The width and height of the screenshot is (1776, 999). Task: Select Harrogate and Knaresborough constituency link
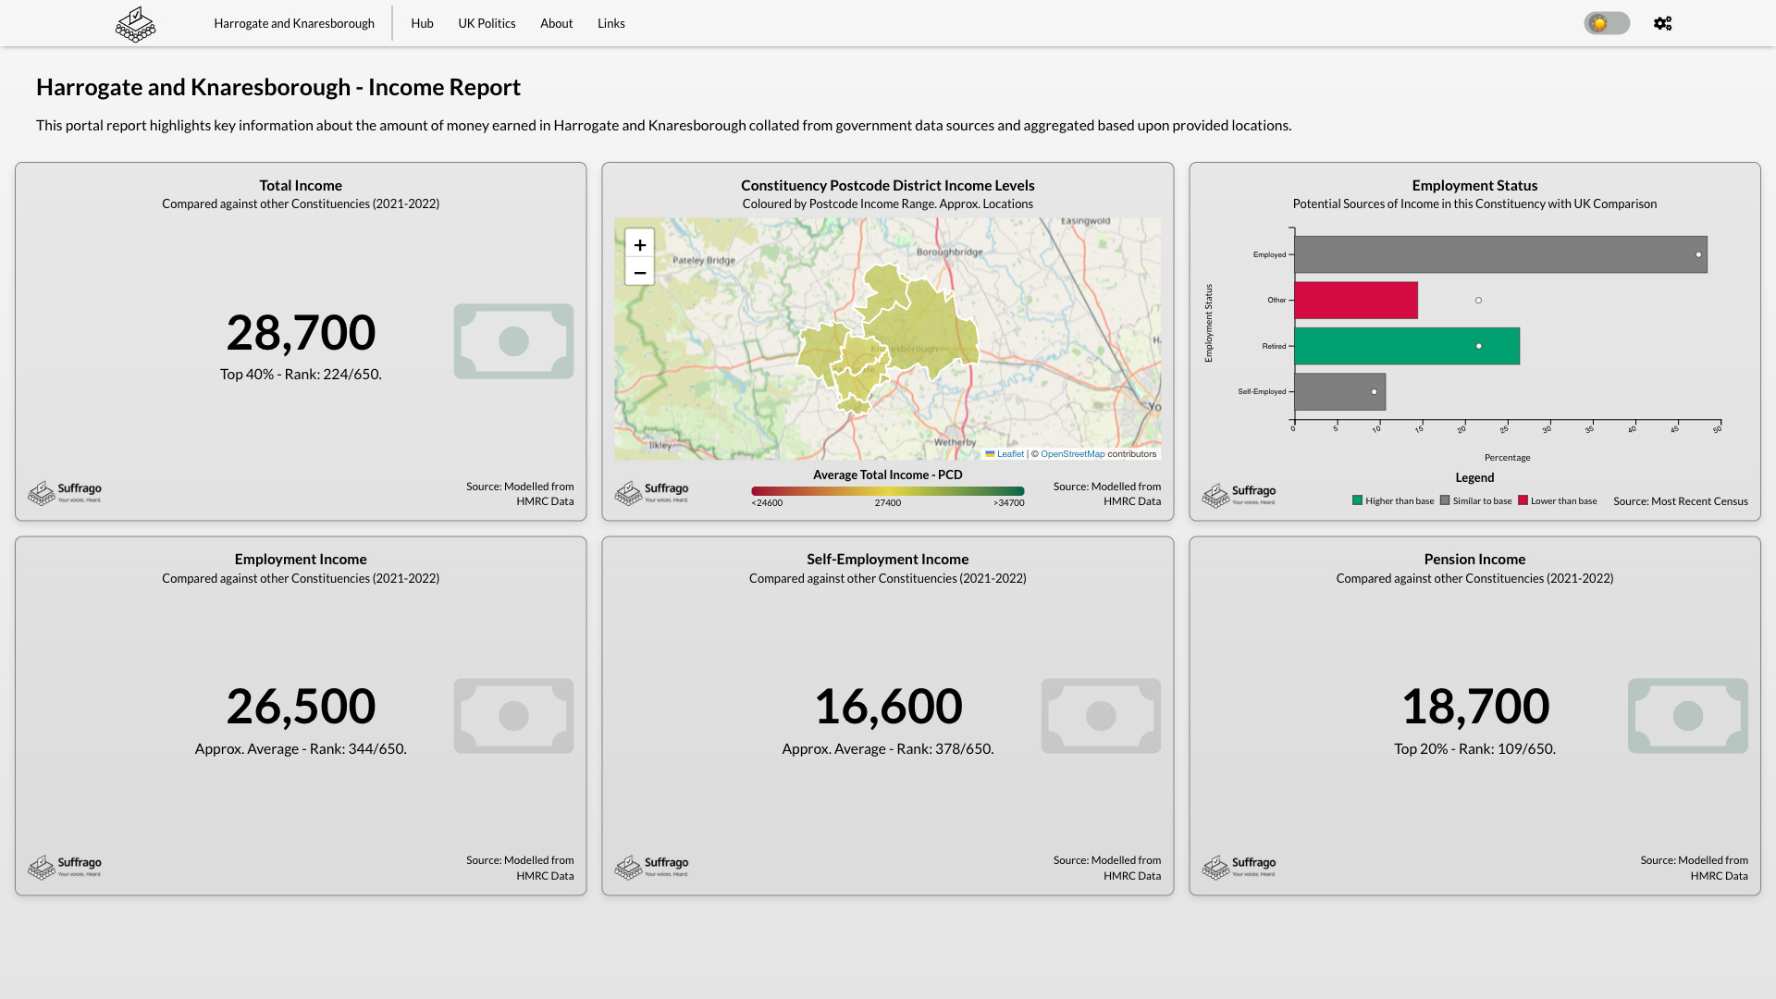294,23
